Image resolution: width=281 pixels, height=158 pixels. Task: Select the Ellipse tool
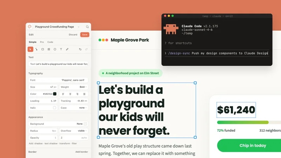click(x=55, y=49)
